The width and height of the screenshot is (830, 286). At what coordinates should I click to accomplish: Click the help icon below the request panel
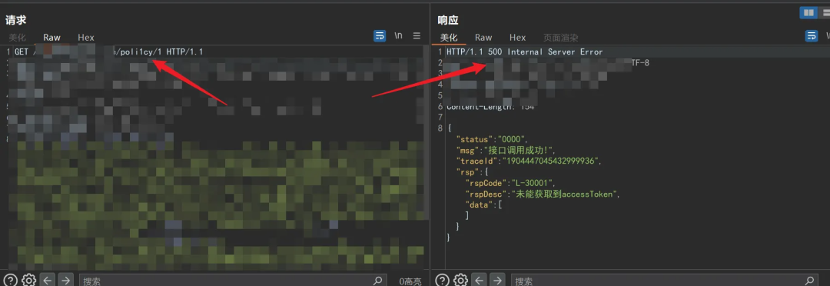click(x=11, y=280)
